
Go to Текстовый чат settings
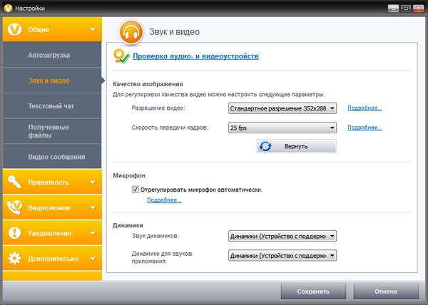click(x=51, y=106)
